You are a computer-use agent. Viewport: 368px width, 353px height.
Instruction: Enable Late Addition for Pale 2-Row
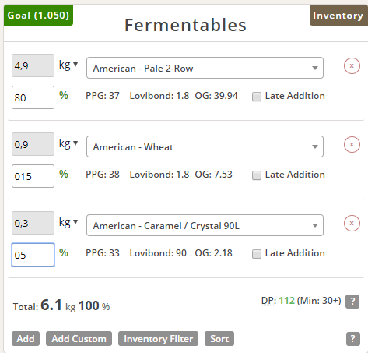click(257, 97)
